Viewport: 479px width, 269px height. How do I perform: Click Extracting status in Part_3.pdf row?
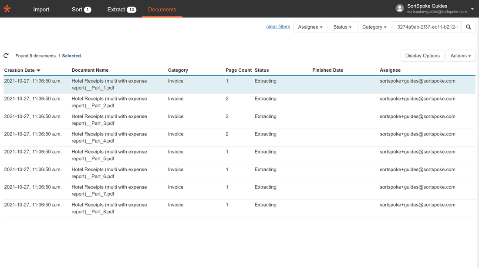[266, 116]
